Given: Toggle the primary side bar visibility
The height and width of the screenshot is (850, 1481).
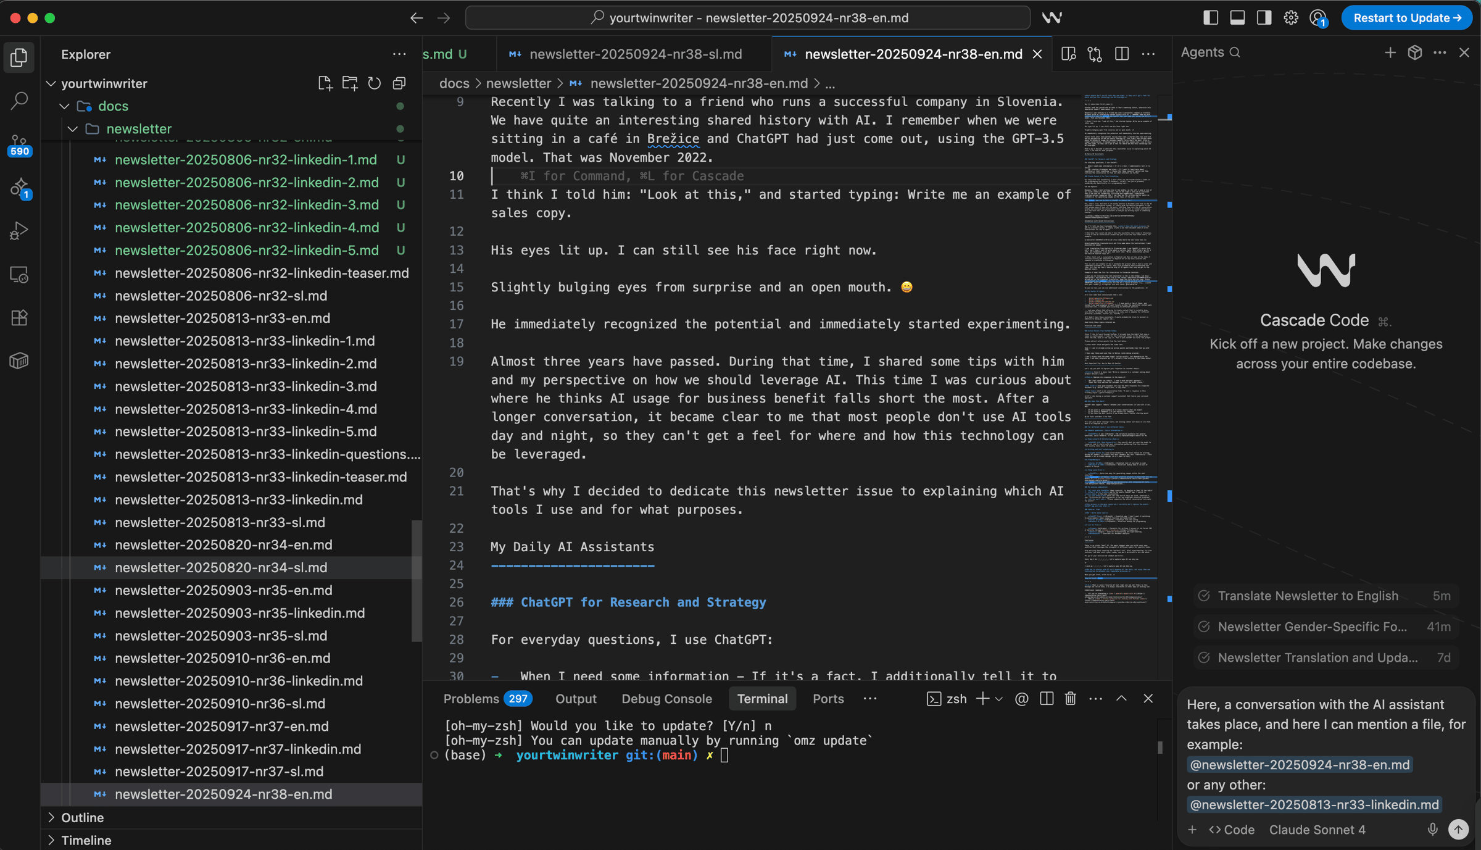Looking at the screenshot, I should pos(1210,18).
